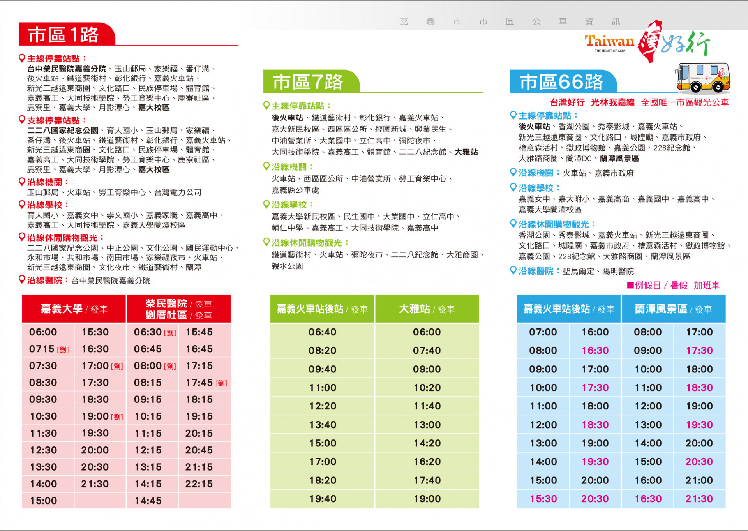Click the green pin beside 沿線機關
Viewport: 748px width, 531px height.
(x=266, y=167)
